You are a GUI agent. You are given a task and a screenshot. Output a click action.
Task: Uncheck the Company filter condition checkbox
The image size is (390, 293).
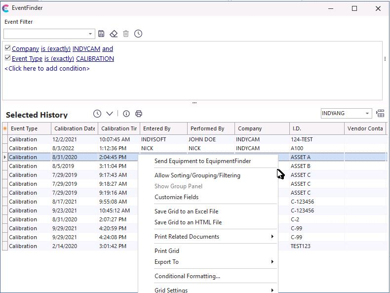[7, 48]
